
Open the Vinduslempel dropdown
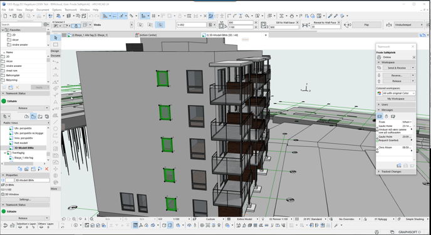pos(408,25)
